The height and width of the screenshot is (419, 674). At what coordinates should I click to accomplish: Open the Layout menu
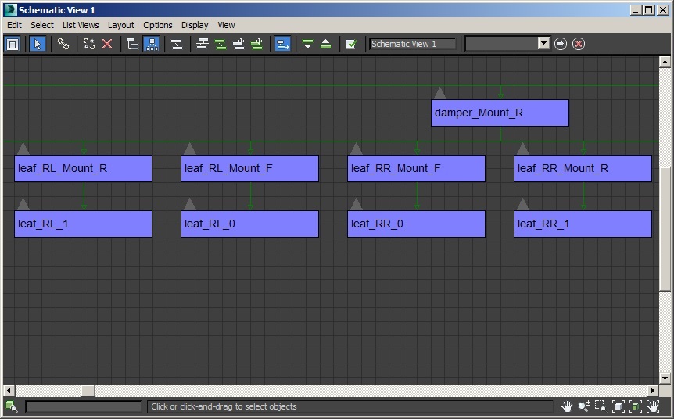click(x=121, y=25)
